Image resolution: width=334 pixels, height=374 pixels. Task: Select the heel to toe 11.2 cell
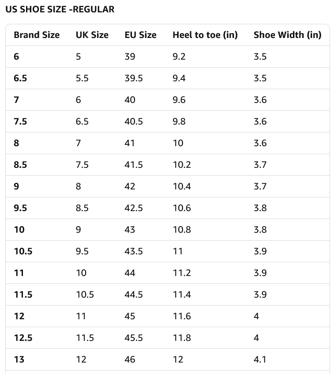click(182, 273)
